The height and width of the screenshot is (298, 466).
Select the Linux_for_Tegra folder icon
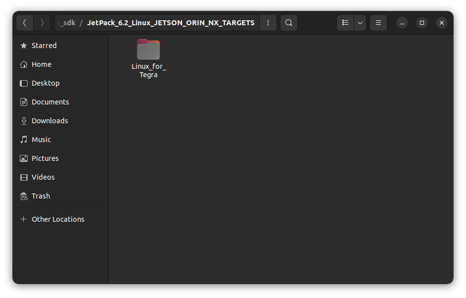pos(148,50)
